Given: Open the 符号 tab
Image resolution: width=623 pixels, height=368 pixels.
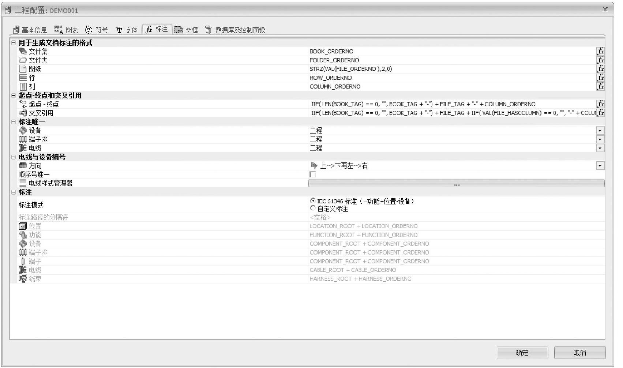Looking at the screenshot, I should 97,30.
